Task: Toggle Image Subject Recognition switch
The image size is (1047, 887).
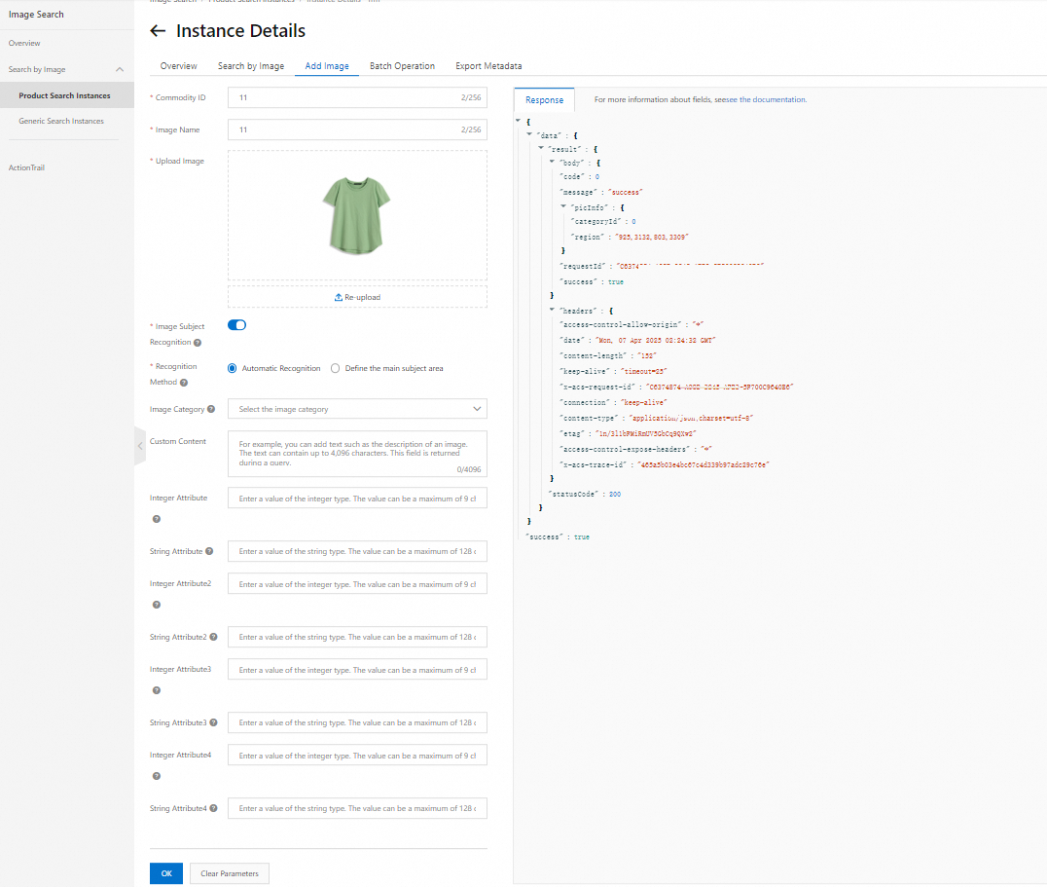Action: click(237, 325)
